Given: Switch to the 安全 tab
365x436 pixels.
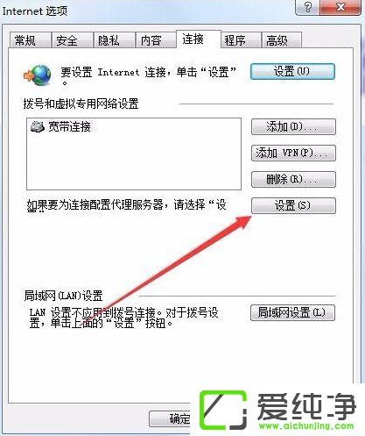Looking at the screenshot, I should (72, 40).
